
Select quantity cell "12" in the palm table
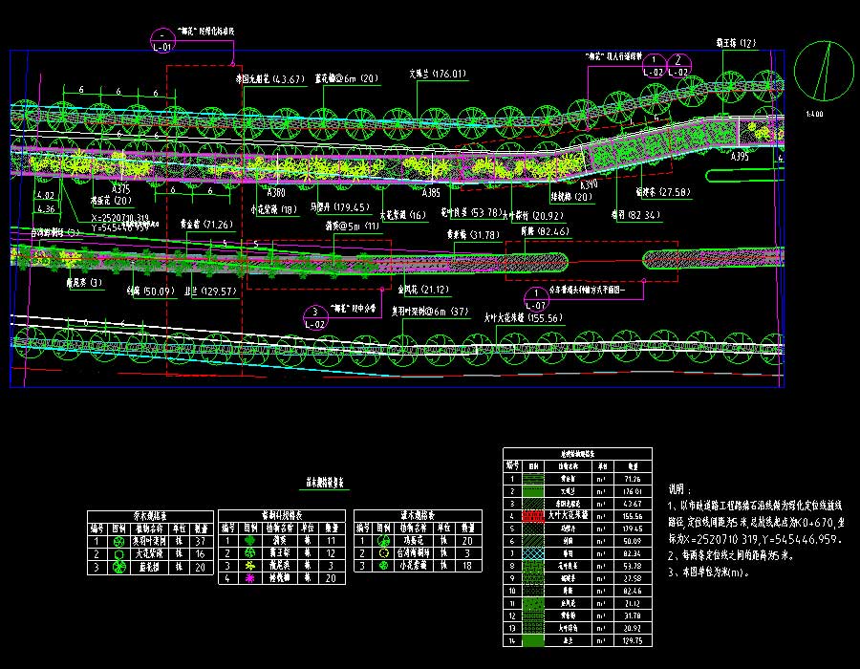331,553
